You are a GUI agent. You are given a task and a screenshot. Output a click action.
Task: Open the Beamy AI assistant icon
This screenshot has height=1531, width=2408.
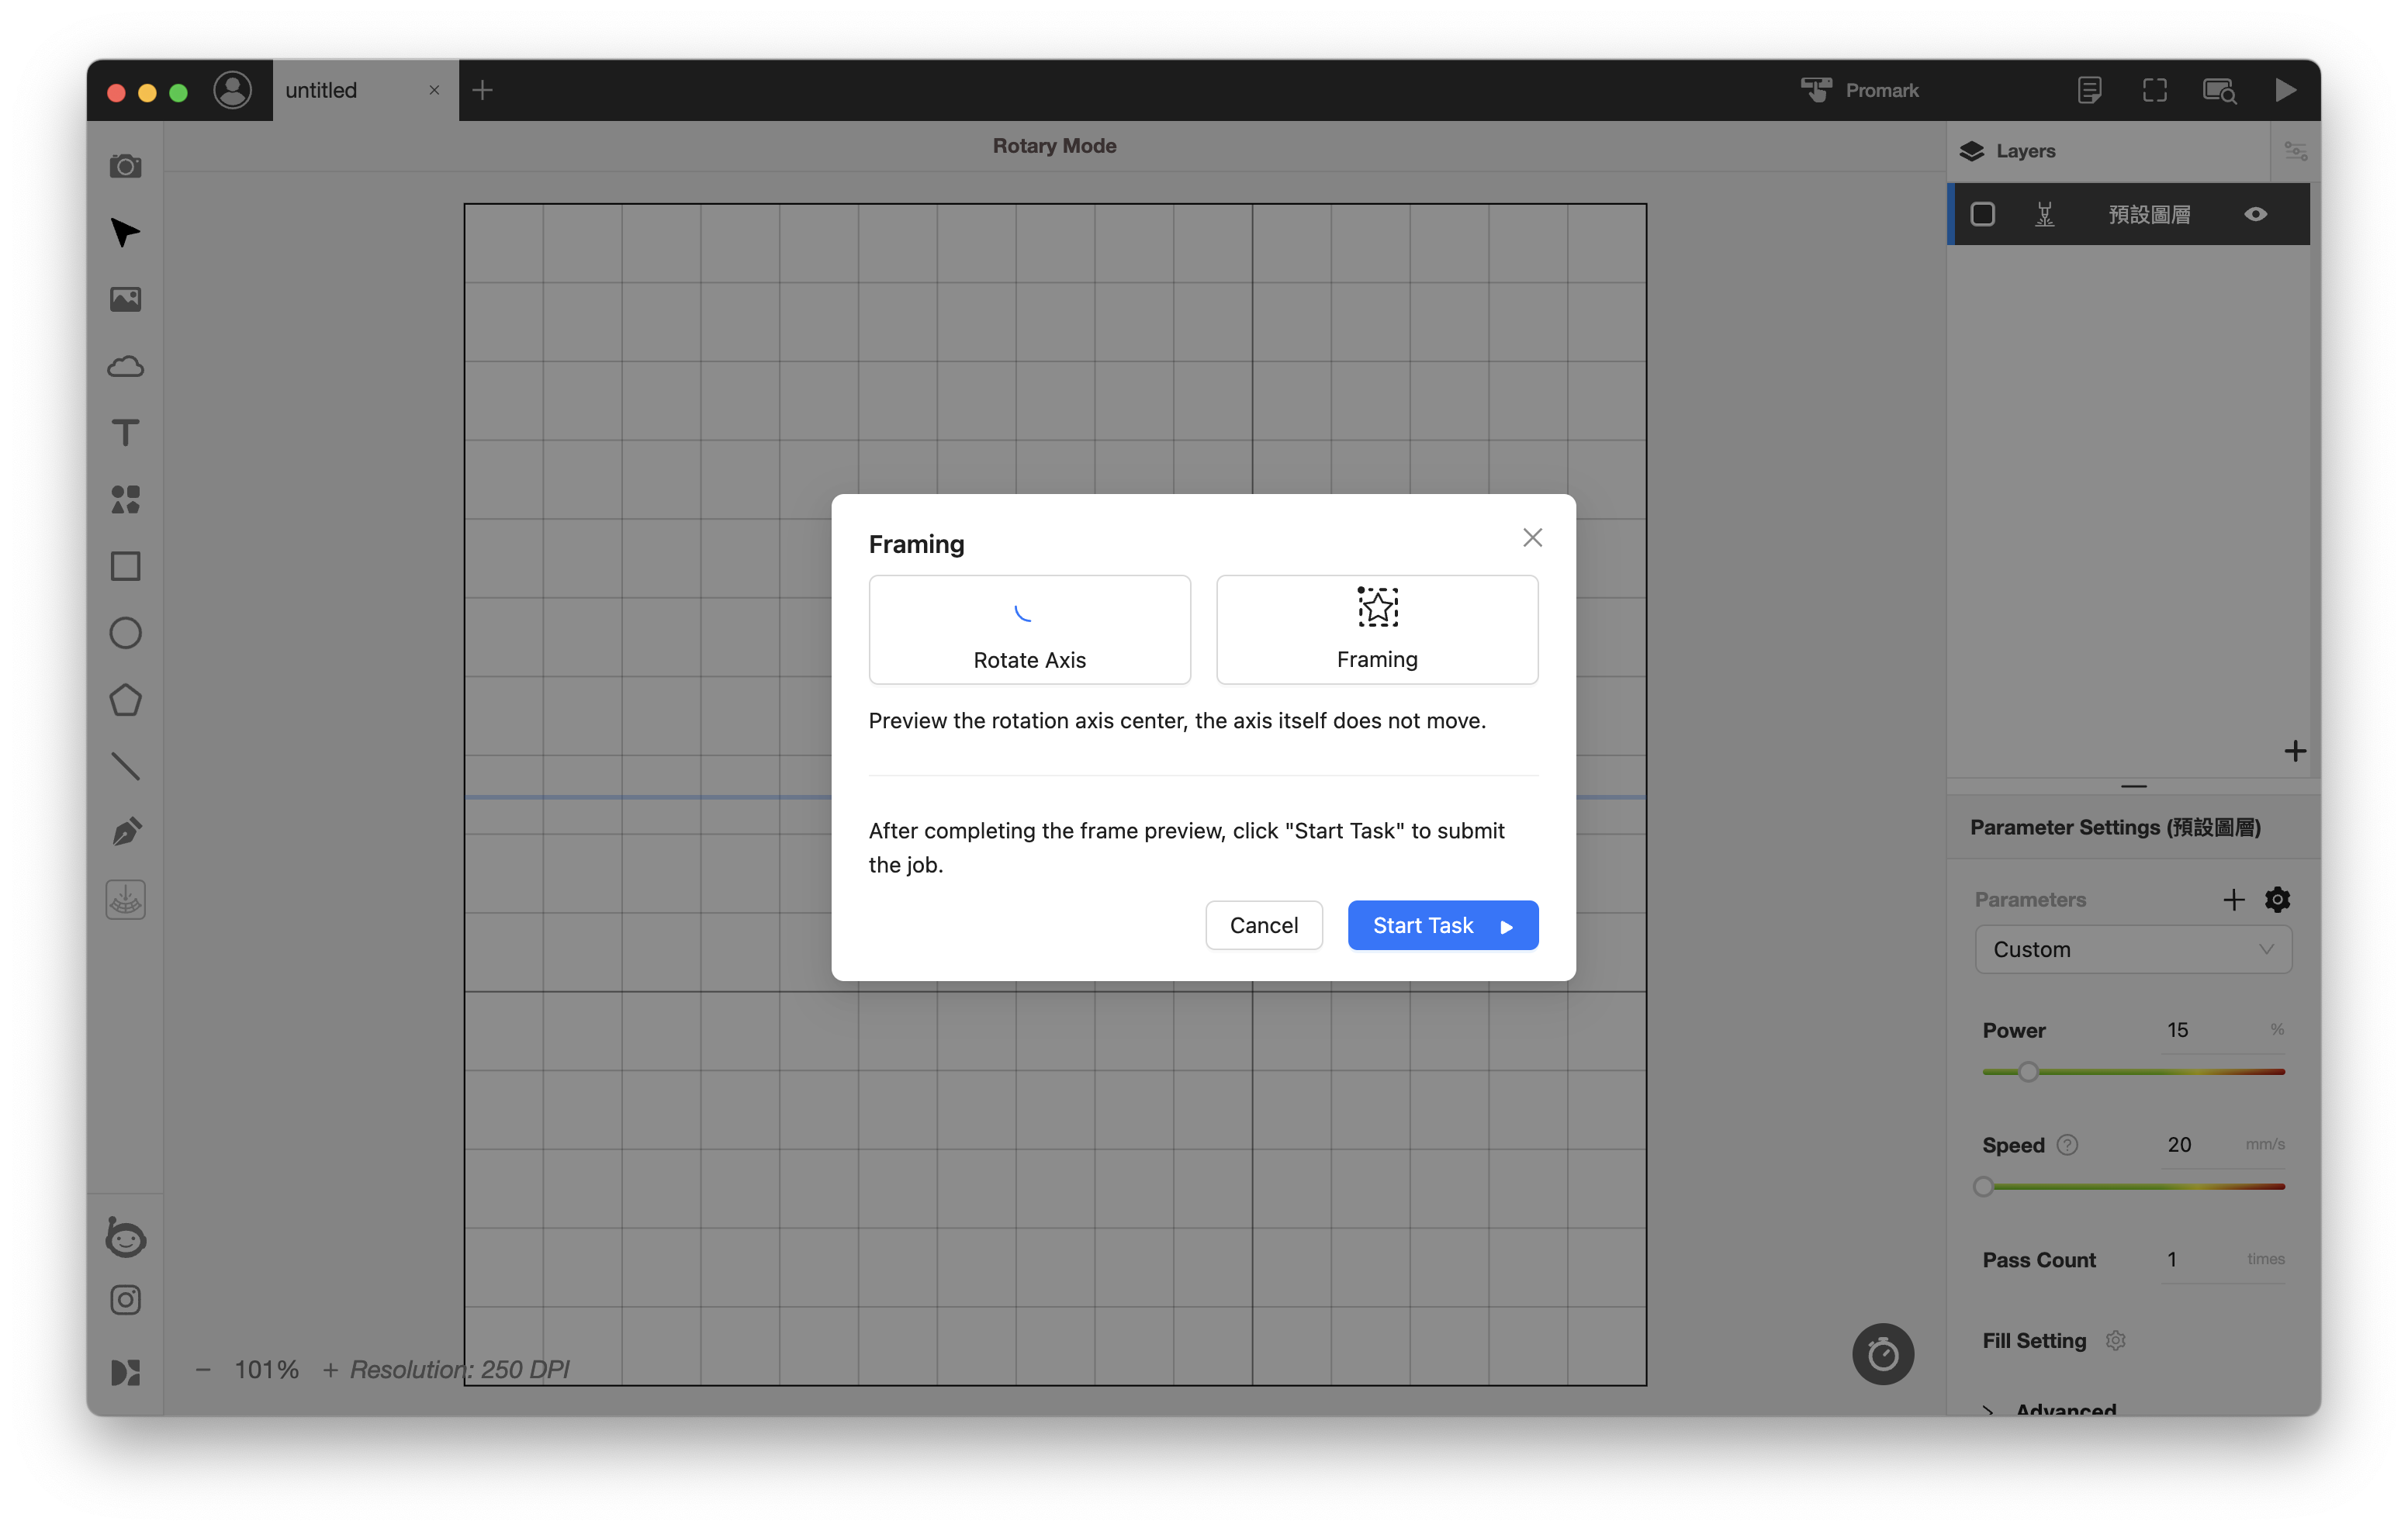coord(125,1237)
